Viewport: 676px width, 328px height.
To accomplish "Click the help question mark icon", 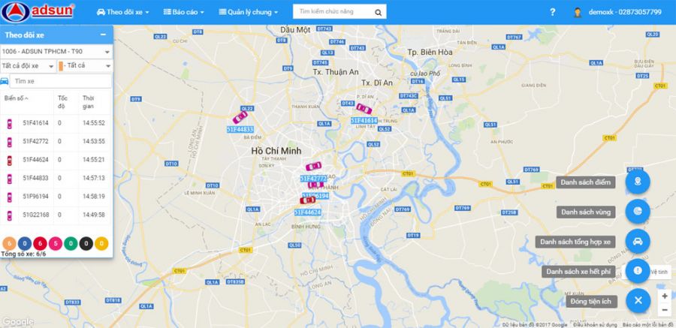I will click(553, 12).
